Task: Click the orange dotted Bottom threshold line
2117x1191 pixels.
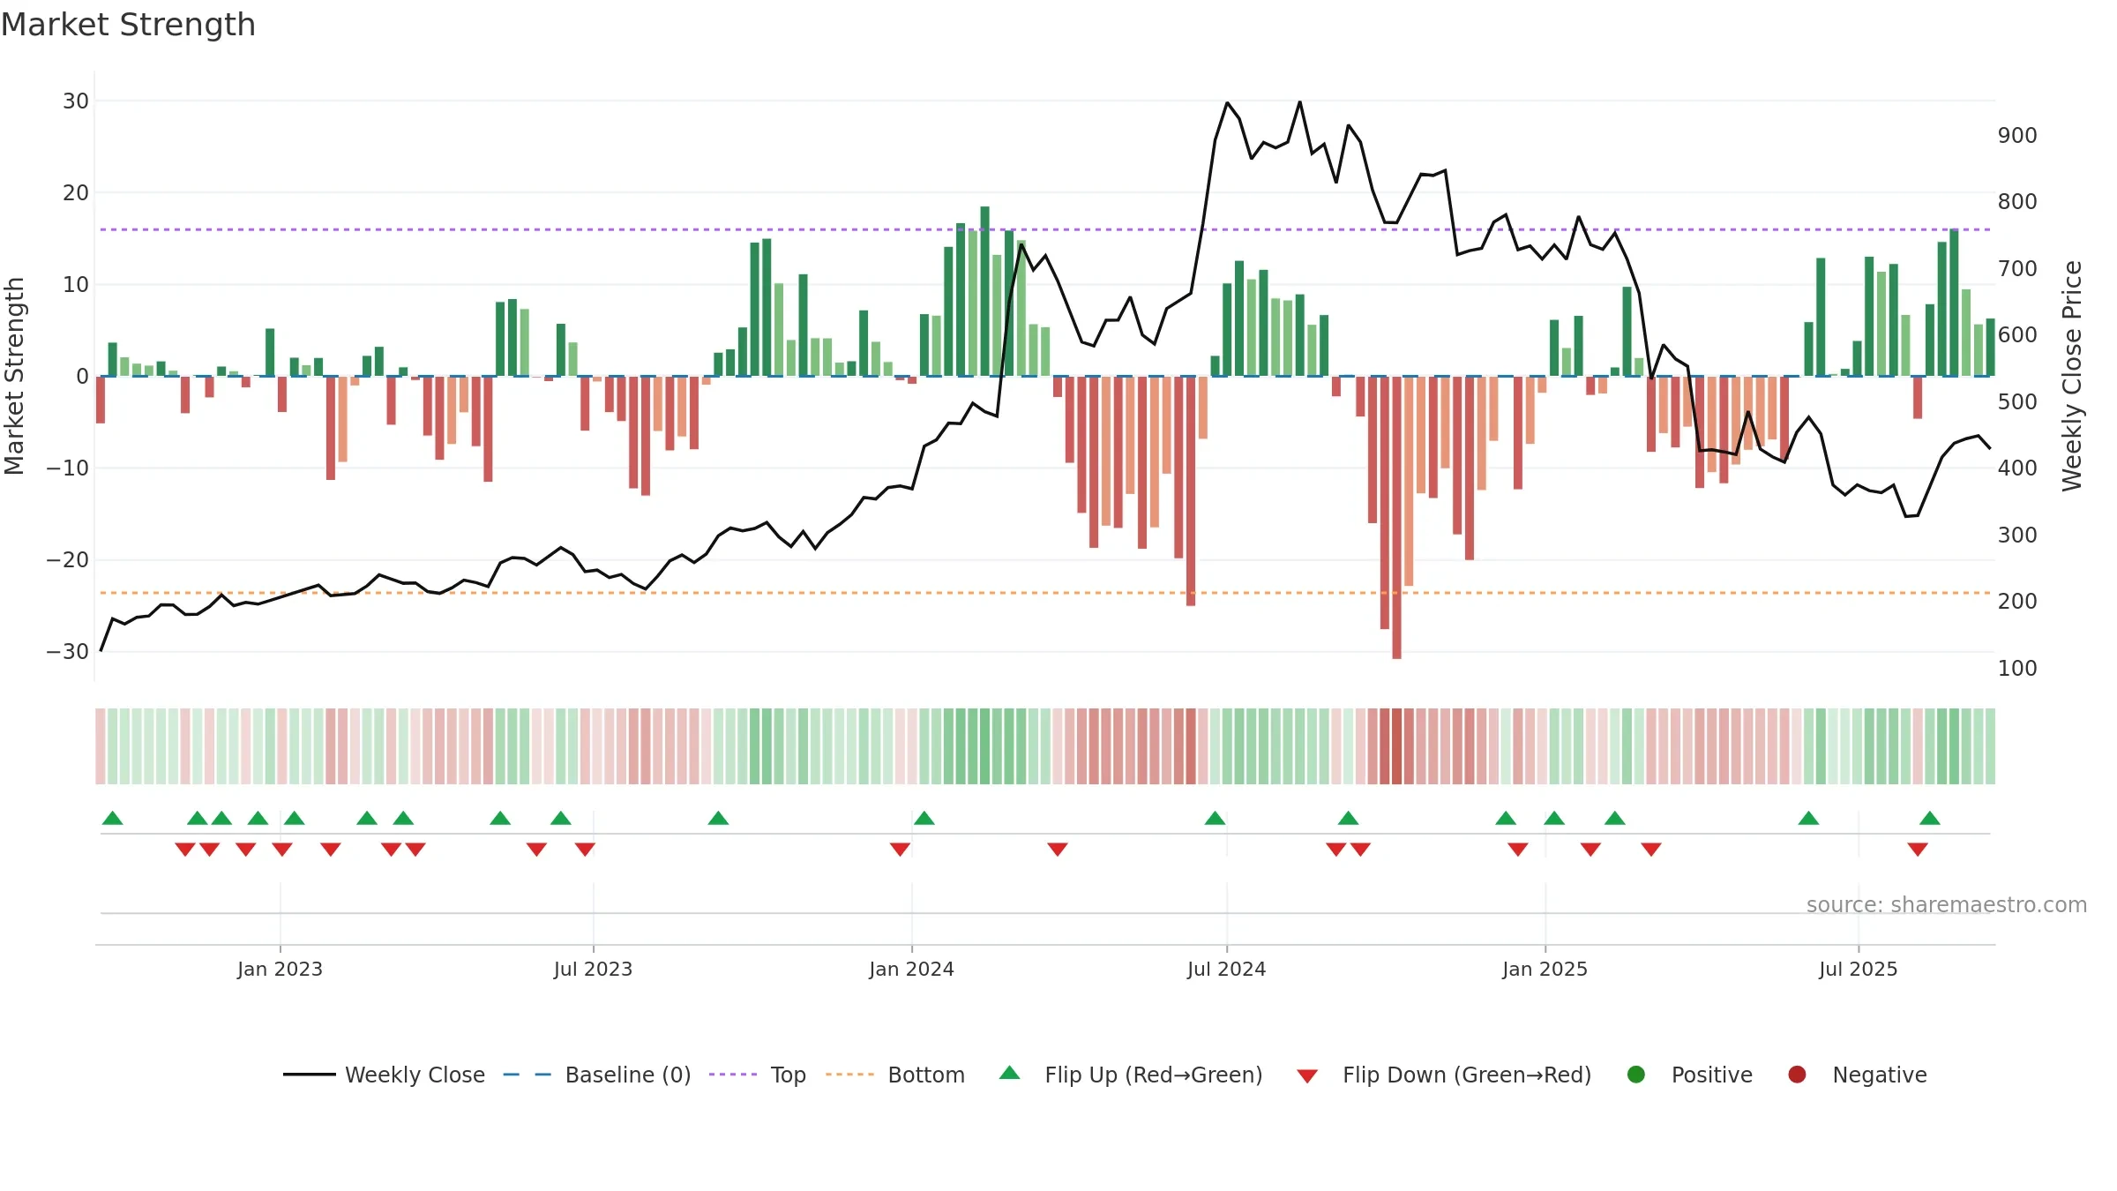Action: pyautogui.click(x=1045, y=593)
